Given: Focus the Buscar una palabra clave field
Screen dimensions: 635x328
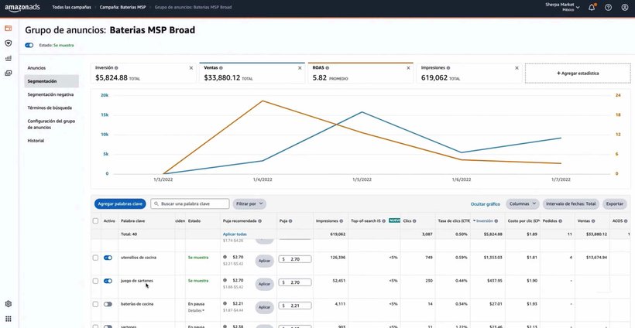Looking at the screenshot, I should [190, 203].
